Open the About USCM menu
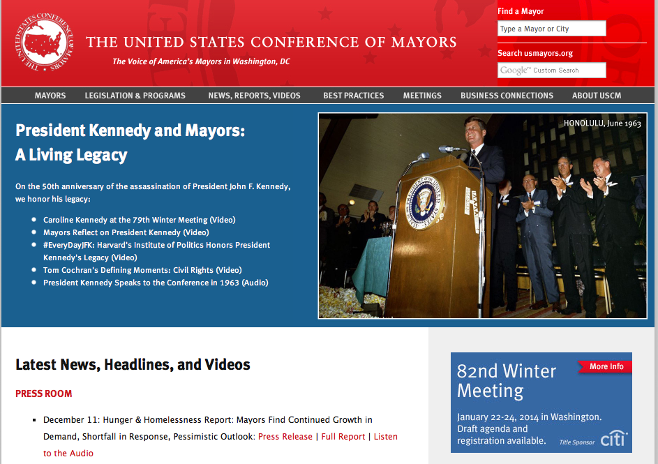Image resolution: width=658 pixels, height=464 pixels. tap(597, 96)
